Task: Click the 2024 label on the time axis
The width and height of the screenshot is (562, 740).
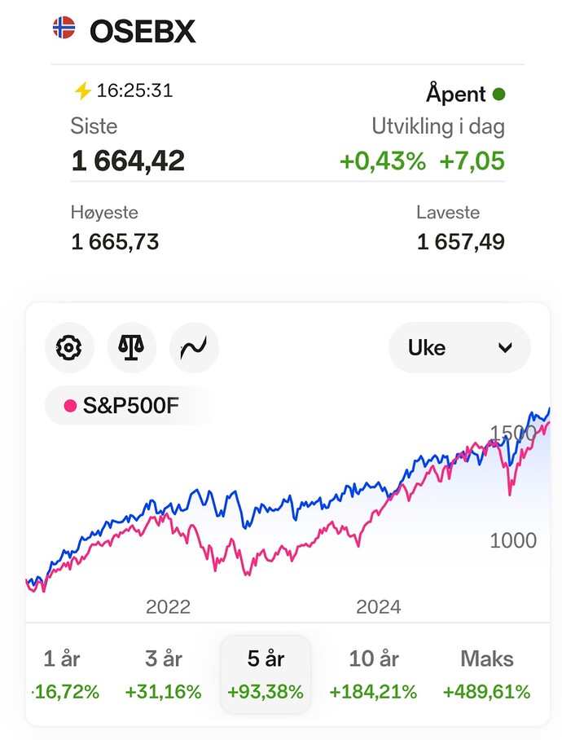Action: pos(378,607)
